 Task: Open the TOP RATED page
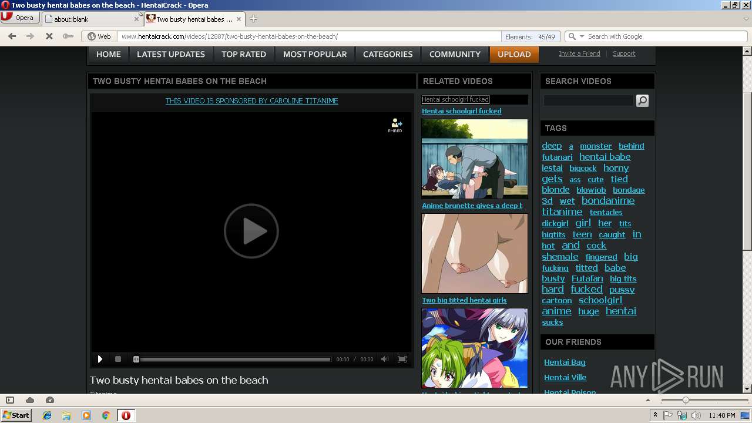244,54
